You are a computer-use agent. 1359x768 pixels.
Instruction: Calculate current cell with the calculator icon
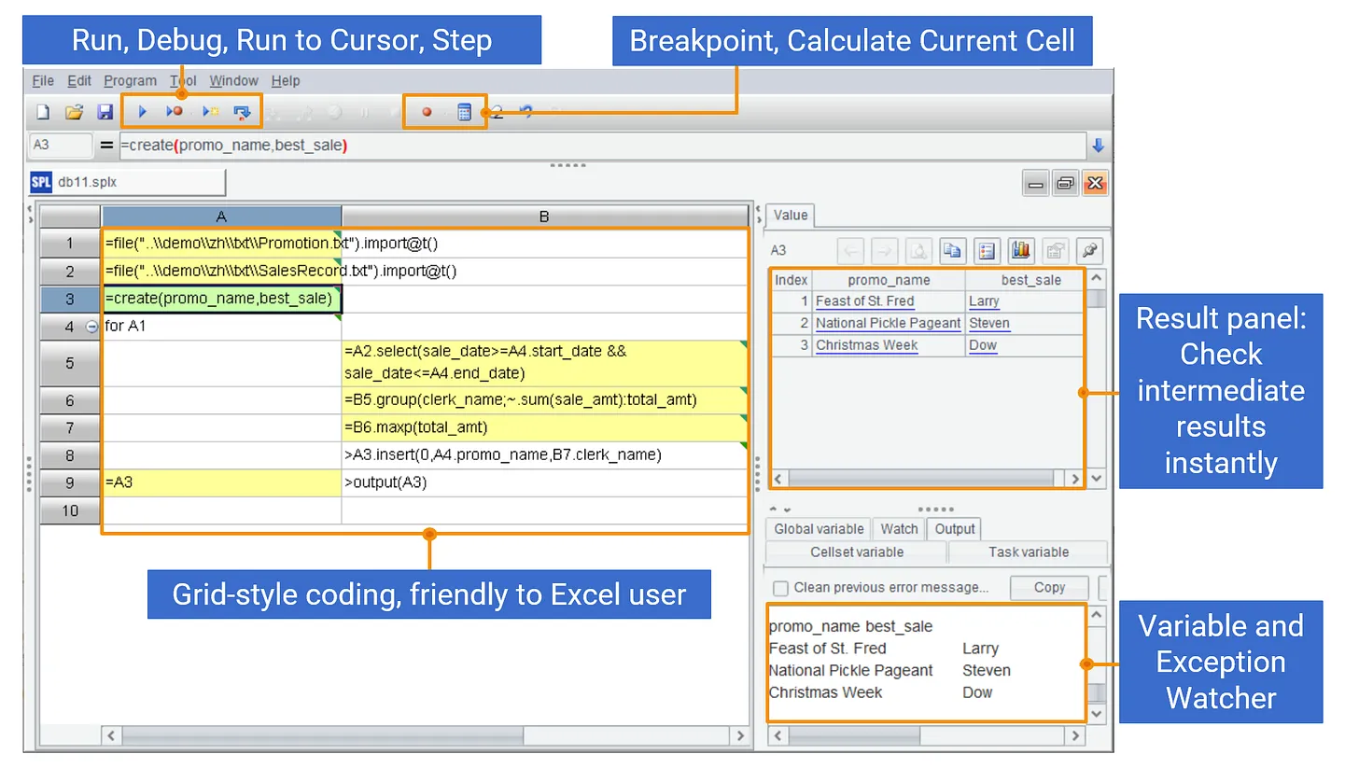(x=464, y=112)
